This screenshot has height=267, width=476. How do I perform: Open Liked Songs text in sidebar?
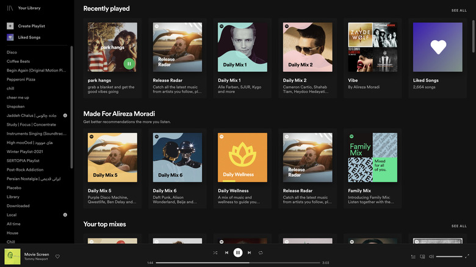pyautogui.click(x=29, y=37)
